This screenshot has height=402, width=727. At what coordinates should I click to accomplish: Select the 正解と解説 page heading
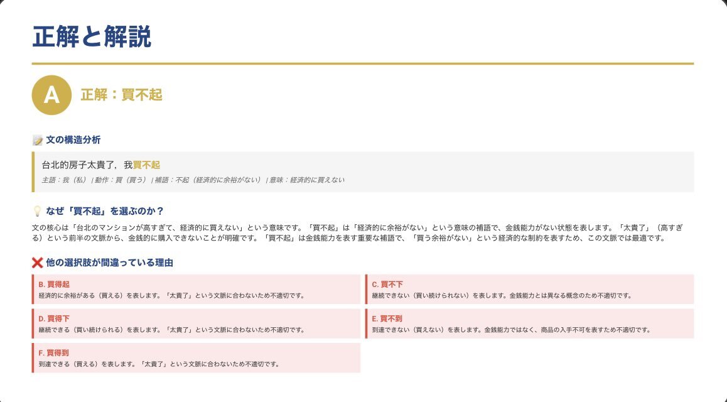pos(92,38)
